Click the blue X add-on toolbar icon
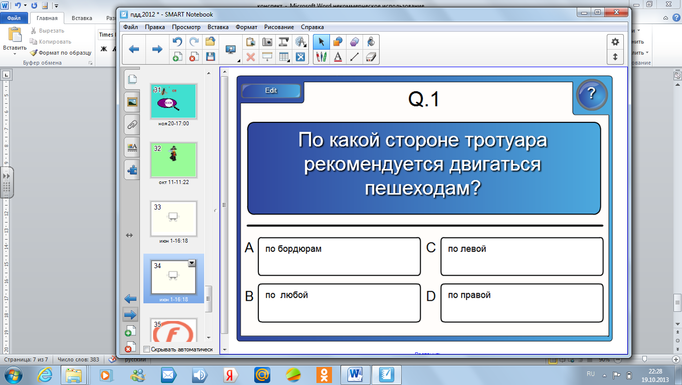Screen dimensions: 682x385 pos(300,57)
